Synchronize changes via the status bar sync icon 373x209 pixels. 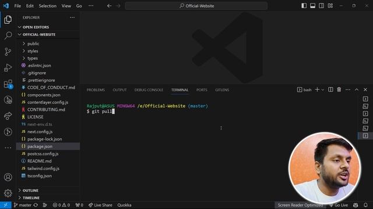tap(36, 205)
